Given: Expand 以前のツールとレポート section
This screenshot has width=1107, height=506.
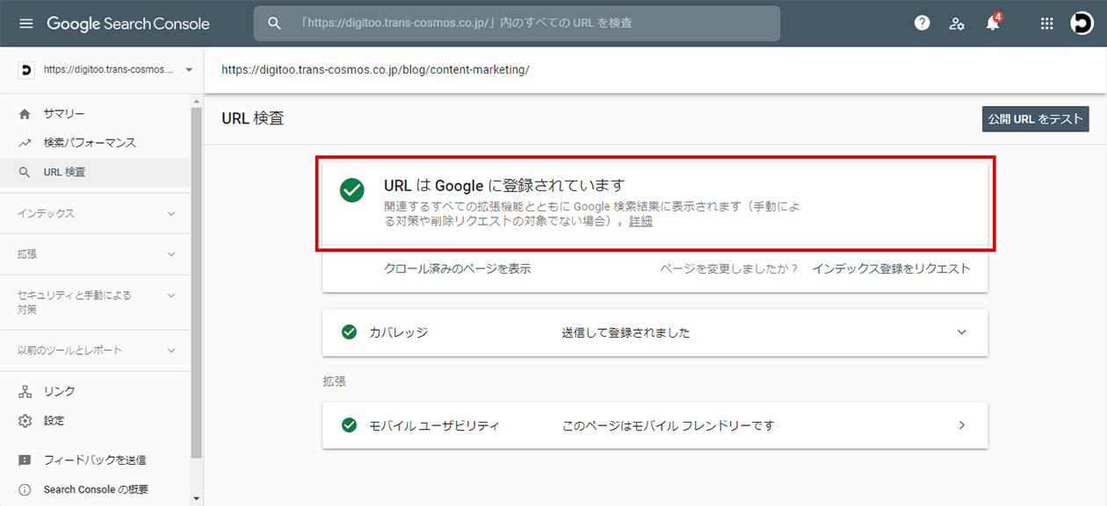Looking at the screenshot, I should (97, 351).
